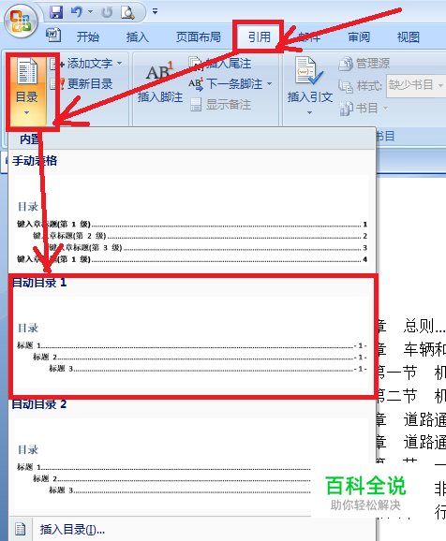The image size is (446, 541).
Task: Switch to the 开始 tab
Action: (x=88, y=37)
